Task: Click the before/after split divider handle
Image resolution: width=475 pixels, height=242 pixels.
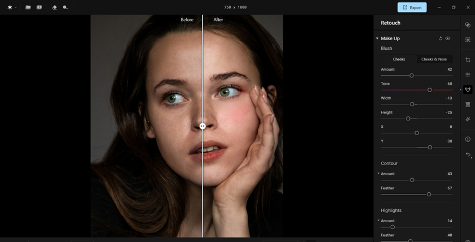Action: coord(202,126)
